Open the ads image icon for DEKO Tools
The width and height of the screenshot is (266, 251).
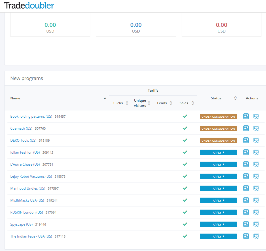pos(246,140)
